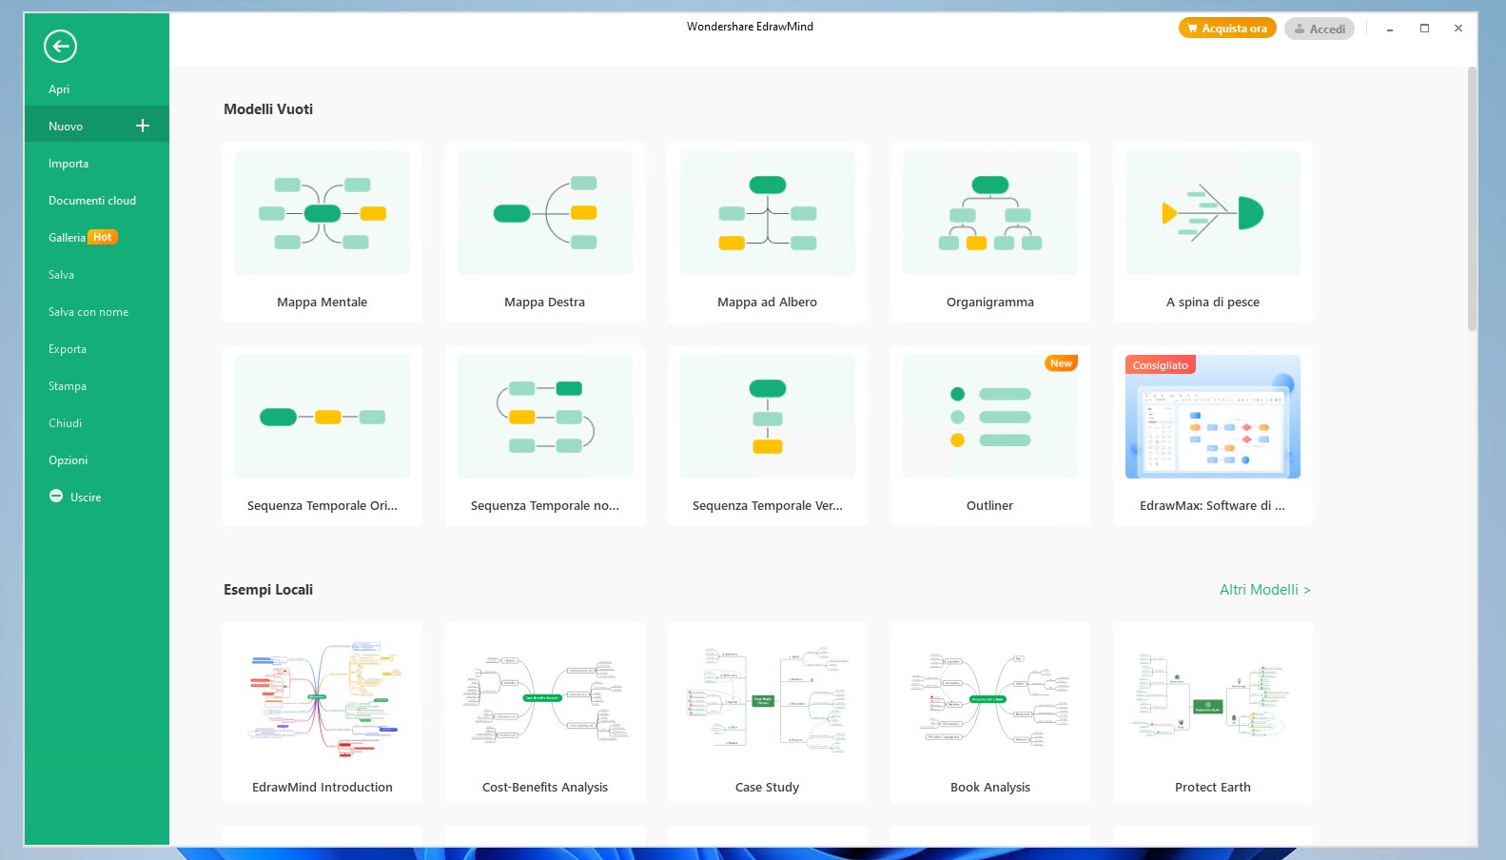Click the plus icon next to Nuovo
This screenshot has width=1506, height=860.
click(x=143, y=126)
